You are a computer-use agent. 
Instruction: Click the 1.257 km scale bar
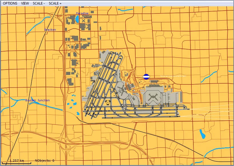point(16,161)
